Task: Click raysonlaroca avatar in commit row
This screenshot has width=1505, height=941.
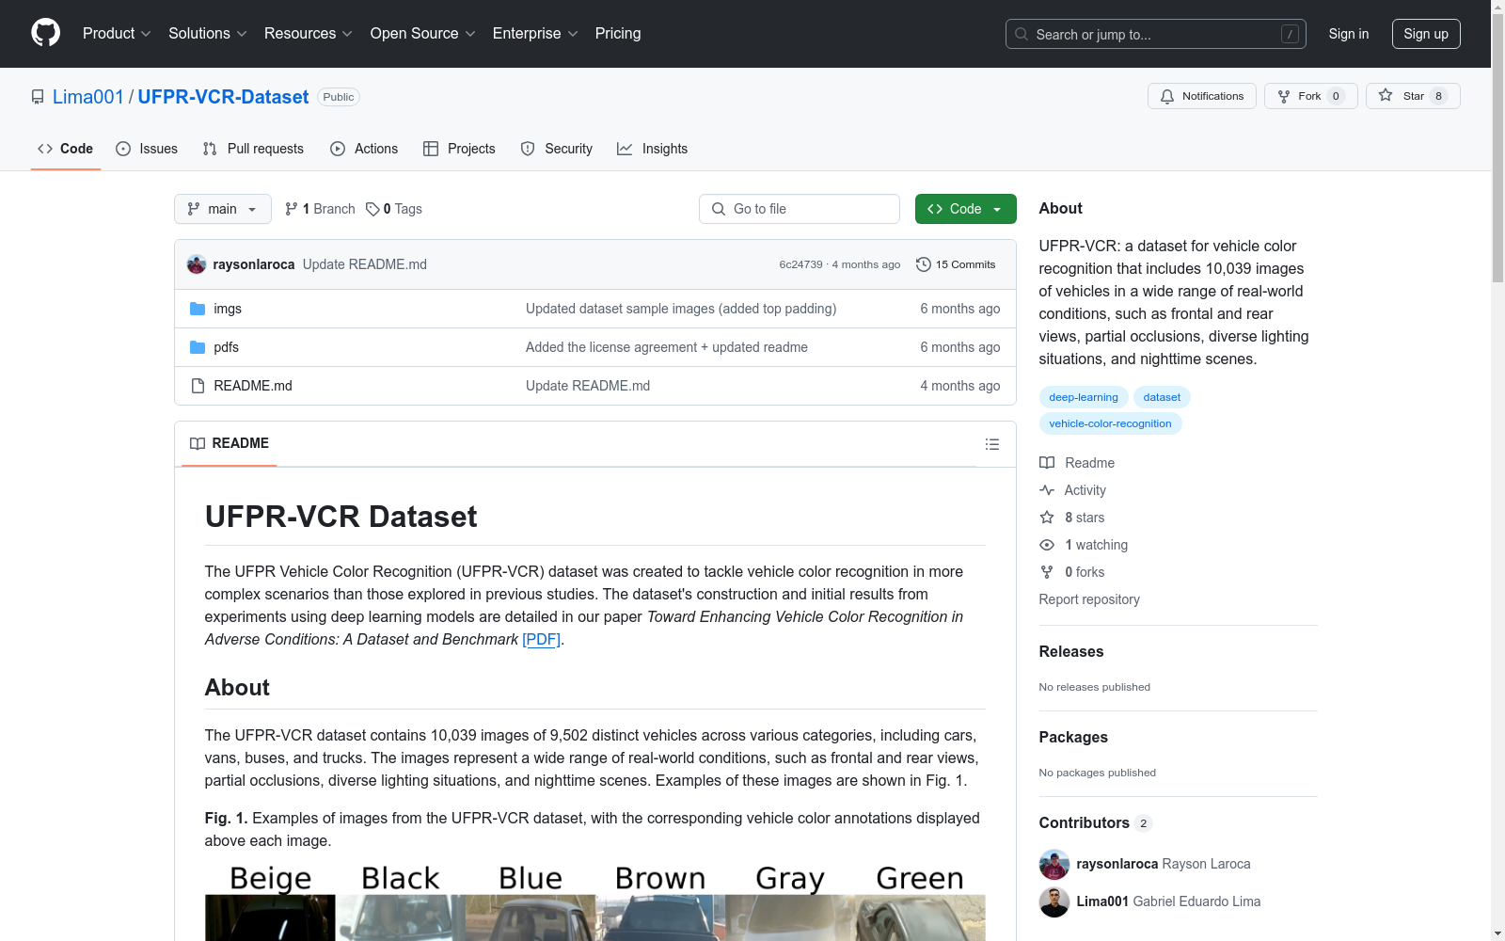Action: click(x=197, y=264)
